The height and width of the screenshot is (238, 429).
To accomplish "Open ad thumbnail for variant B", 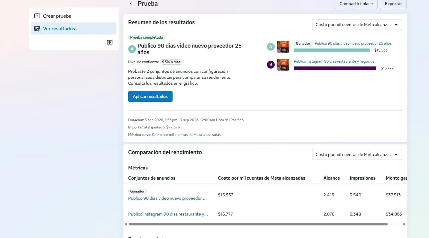I will pos(283,65).
